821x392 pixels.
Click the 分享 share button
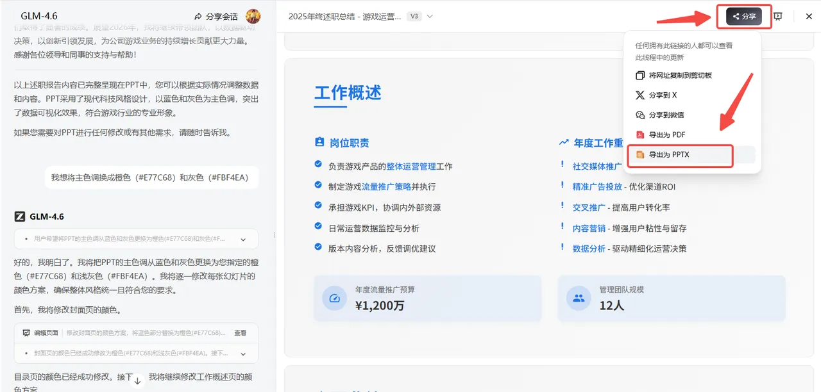tap(744, 17)
